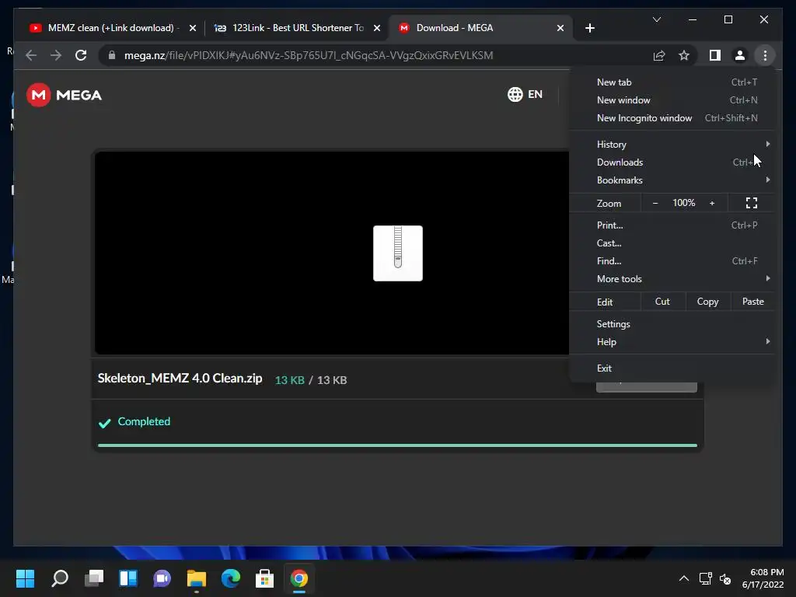Image resolution: width=796 pixels, height=597 pixels.
Task: Choose Cast... from menu
Action: [672, 243]
